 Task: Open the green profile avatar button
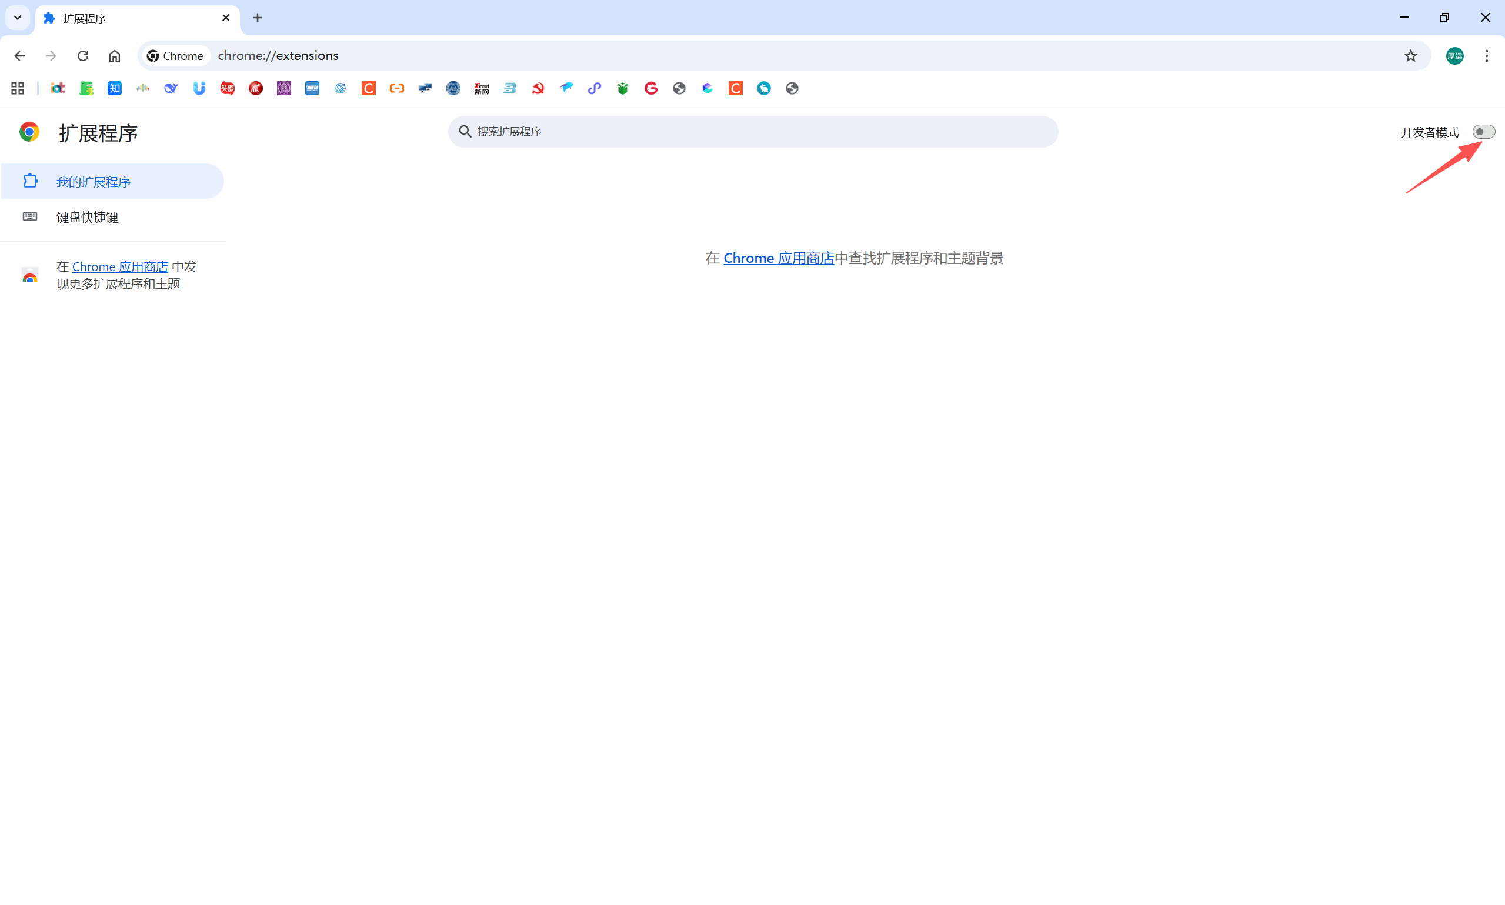(x=1454, y=55)
